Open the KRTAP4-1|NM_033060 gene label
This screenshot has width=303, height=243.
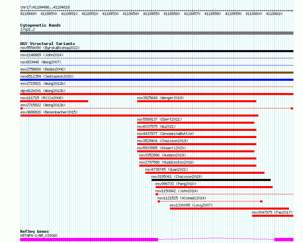39,236
